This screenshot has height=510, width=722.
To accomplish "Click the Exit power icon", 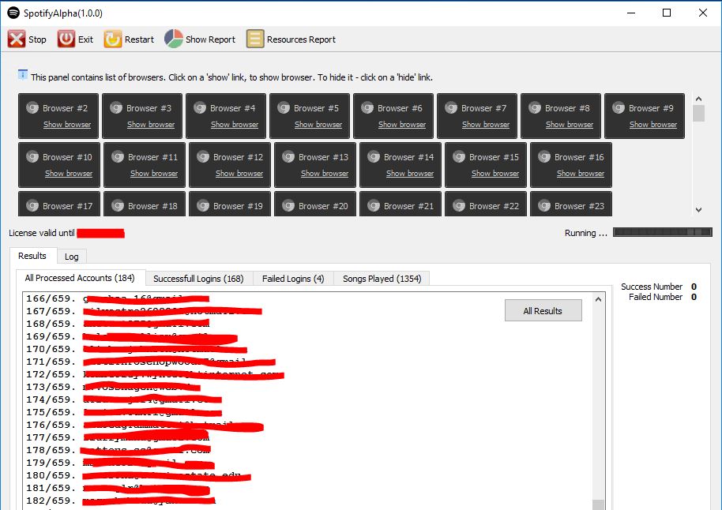I will click(66, 39).
